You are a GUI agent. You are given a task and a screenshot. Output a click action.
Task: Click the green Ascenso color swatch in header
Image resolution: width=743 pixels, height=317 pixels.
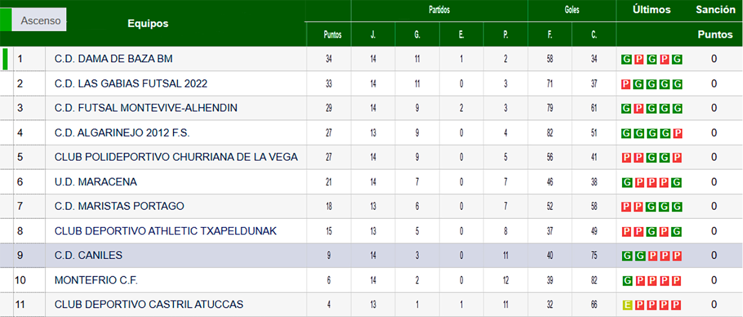click(6, 20)
